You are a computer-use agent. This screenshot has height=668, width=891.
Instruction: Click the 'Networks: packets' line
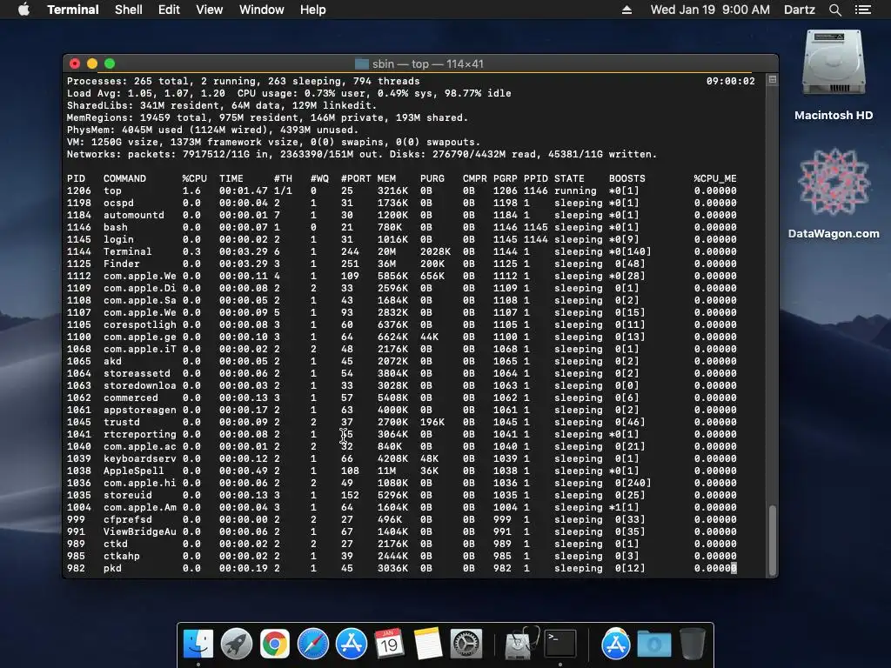pyautogui.click(x=361, y=155)
